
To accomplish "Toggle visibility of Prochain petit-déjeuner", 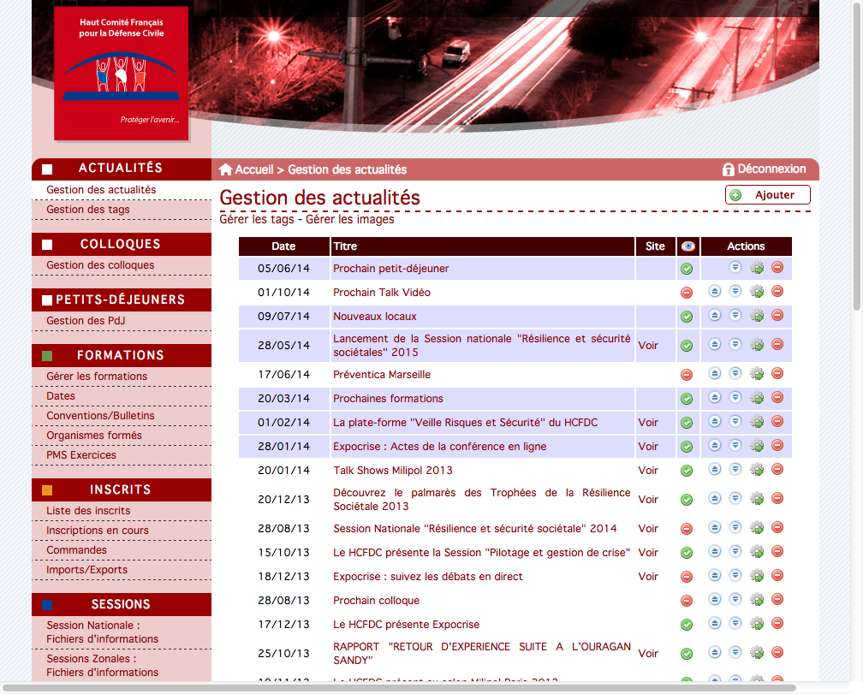I will click(x=687, y=269).
